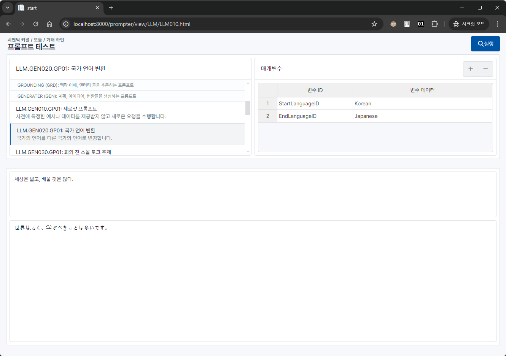Click the owl-face extension icon
Viewport: 506px width, 356px height.
click(x=393, y=24)
